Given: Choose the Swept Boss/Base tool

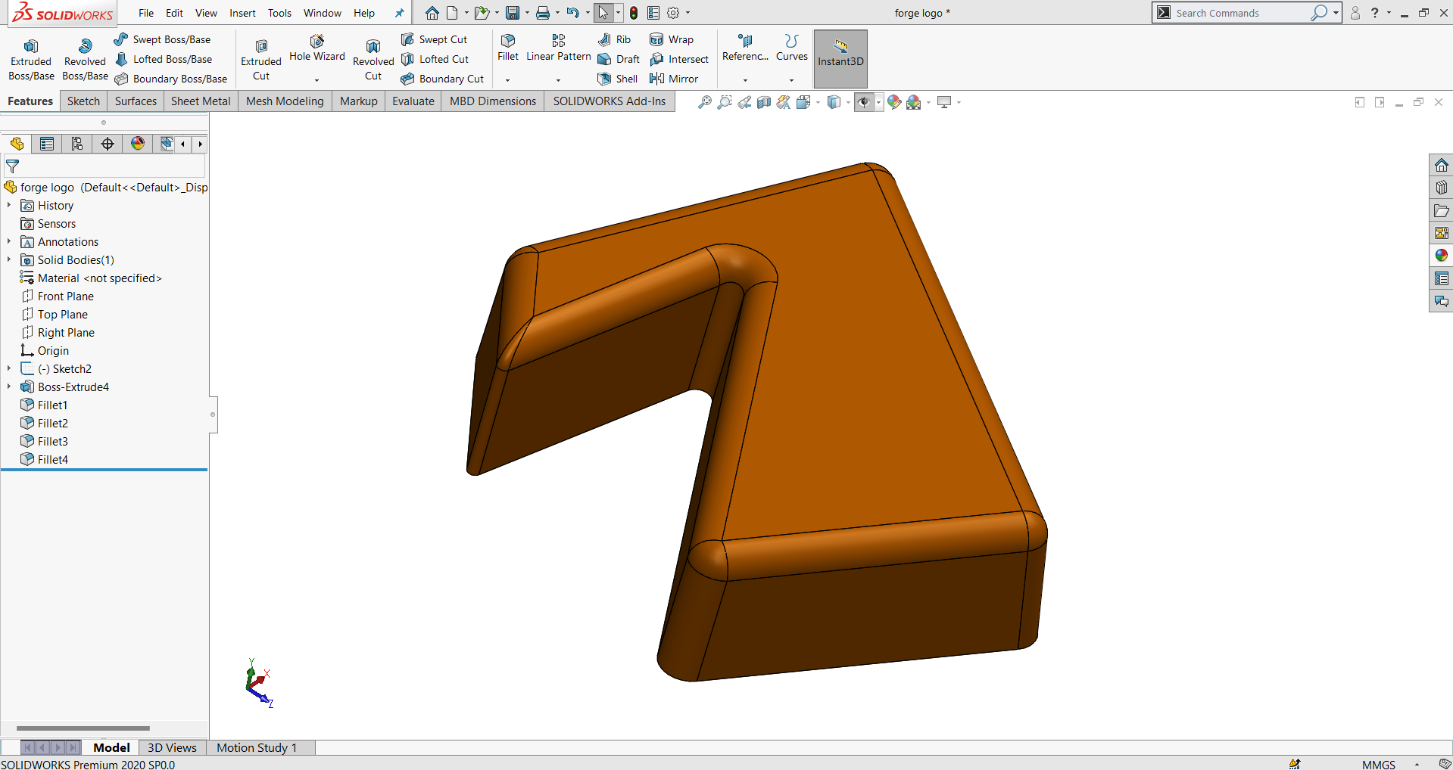Looking at the screenshot, I should [162, 39].
